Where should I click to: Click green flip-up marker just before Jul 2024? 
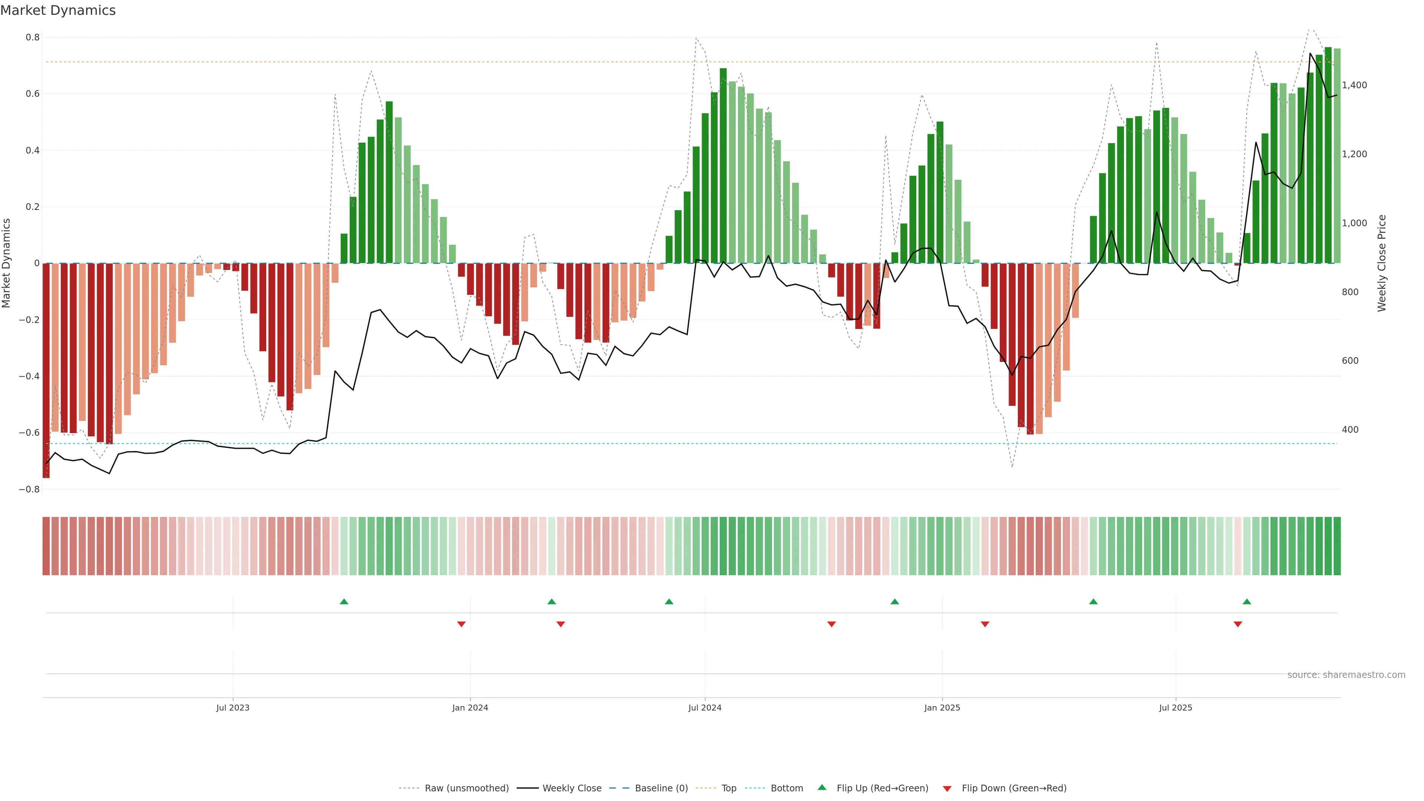tap(669, 601)
